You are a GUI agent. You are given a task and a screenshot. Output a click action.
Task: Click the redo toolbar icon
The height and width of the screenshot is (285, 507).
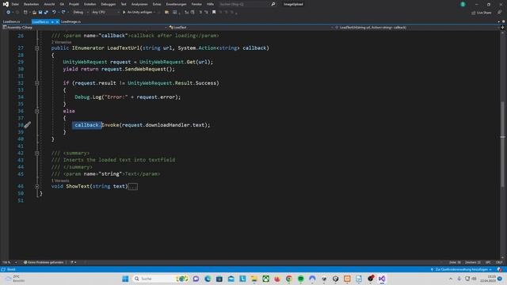click(x=63, y=13)
